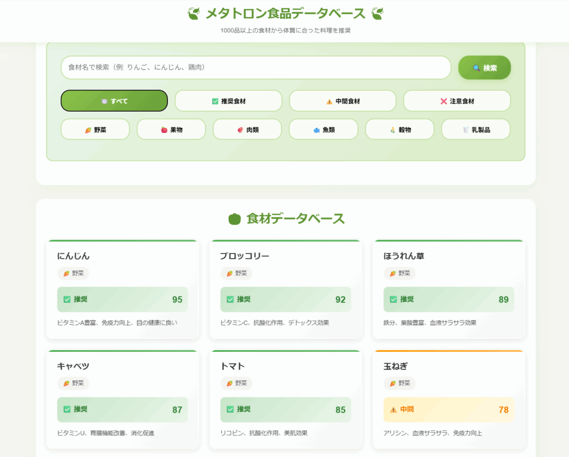The height and width of the screenshot is (457, 569).
Task: Choose the 野菜 category
Action: click(x=95, y=130)
